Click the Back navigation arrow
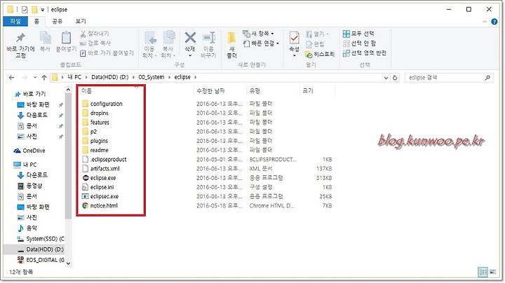 tap(12, 78)
